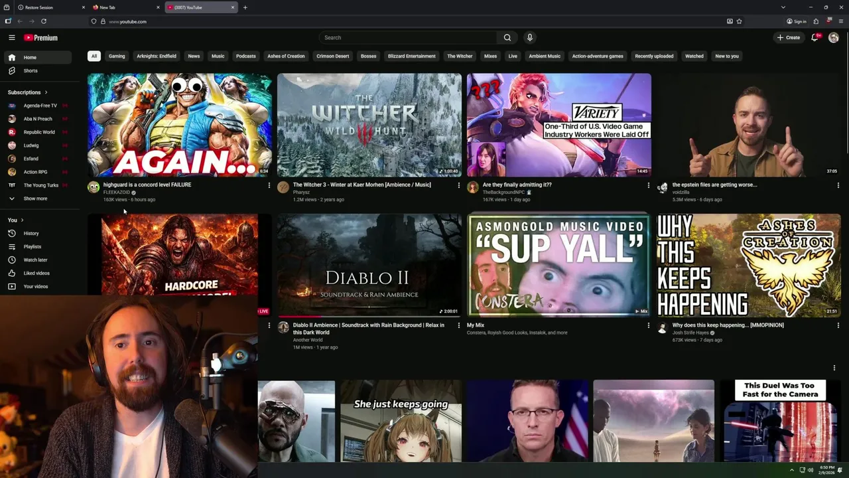Open Shorts shelf more options menu

834,368
